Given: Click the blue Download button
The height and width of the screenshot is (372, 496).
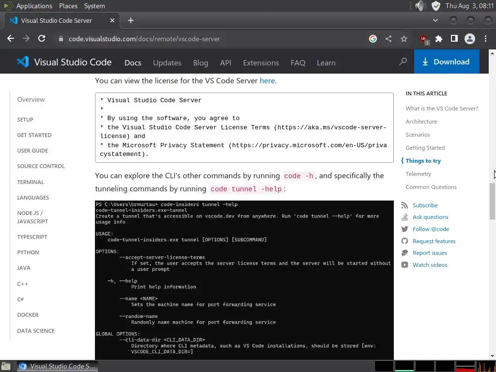Looking at the screenshot, I should [447, 62].
